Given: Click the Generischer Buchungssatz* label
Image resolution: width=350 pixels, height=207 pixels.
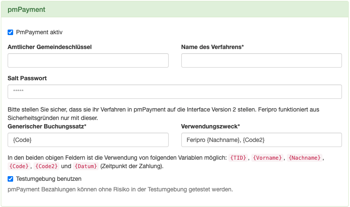Looking at the screenshot, I should point(47,126).
